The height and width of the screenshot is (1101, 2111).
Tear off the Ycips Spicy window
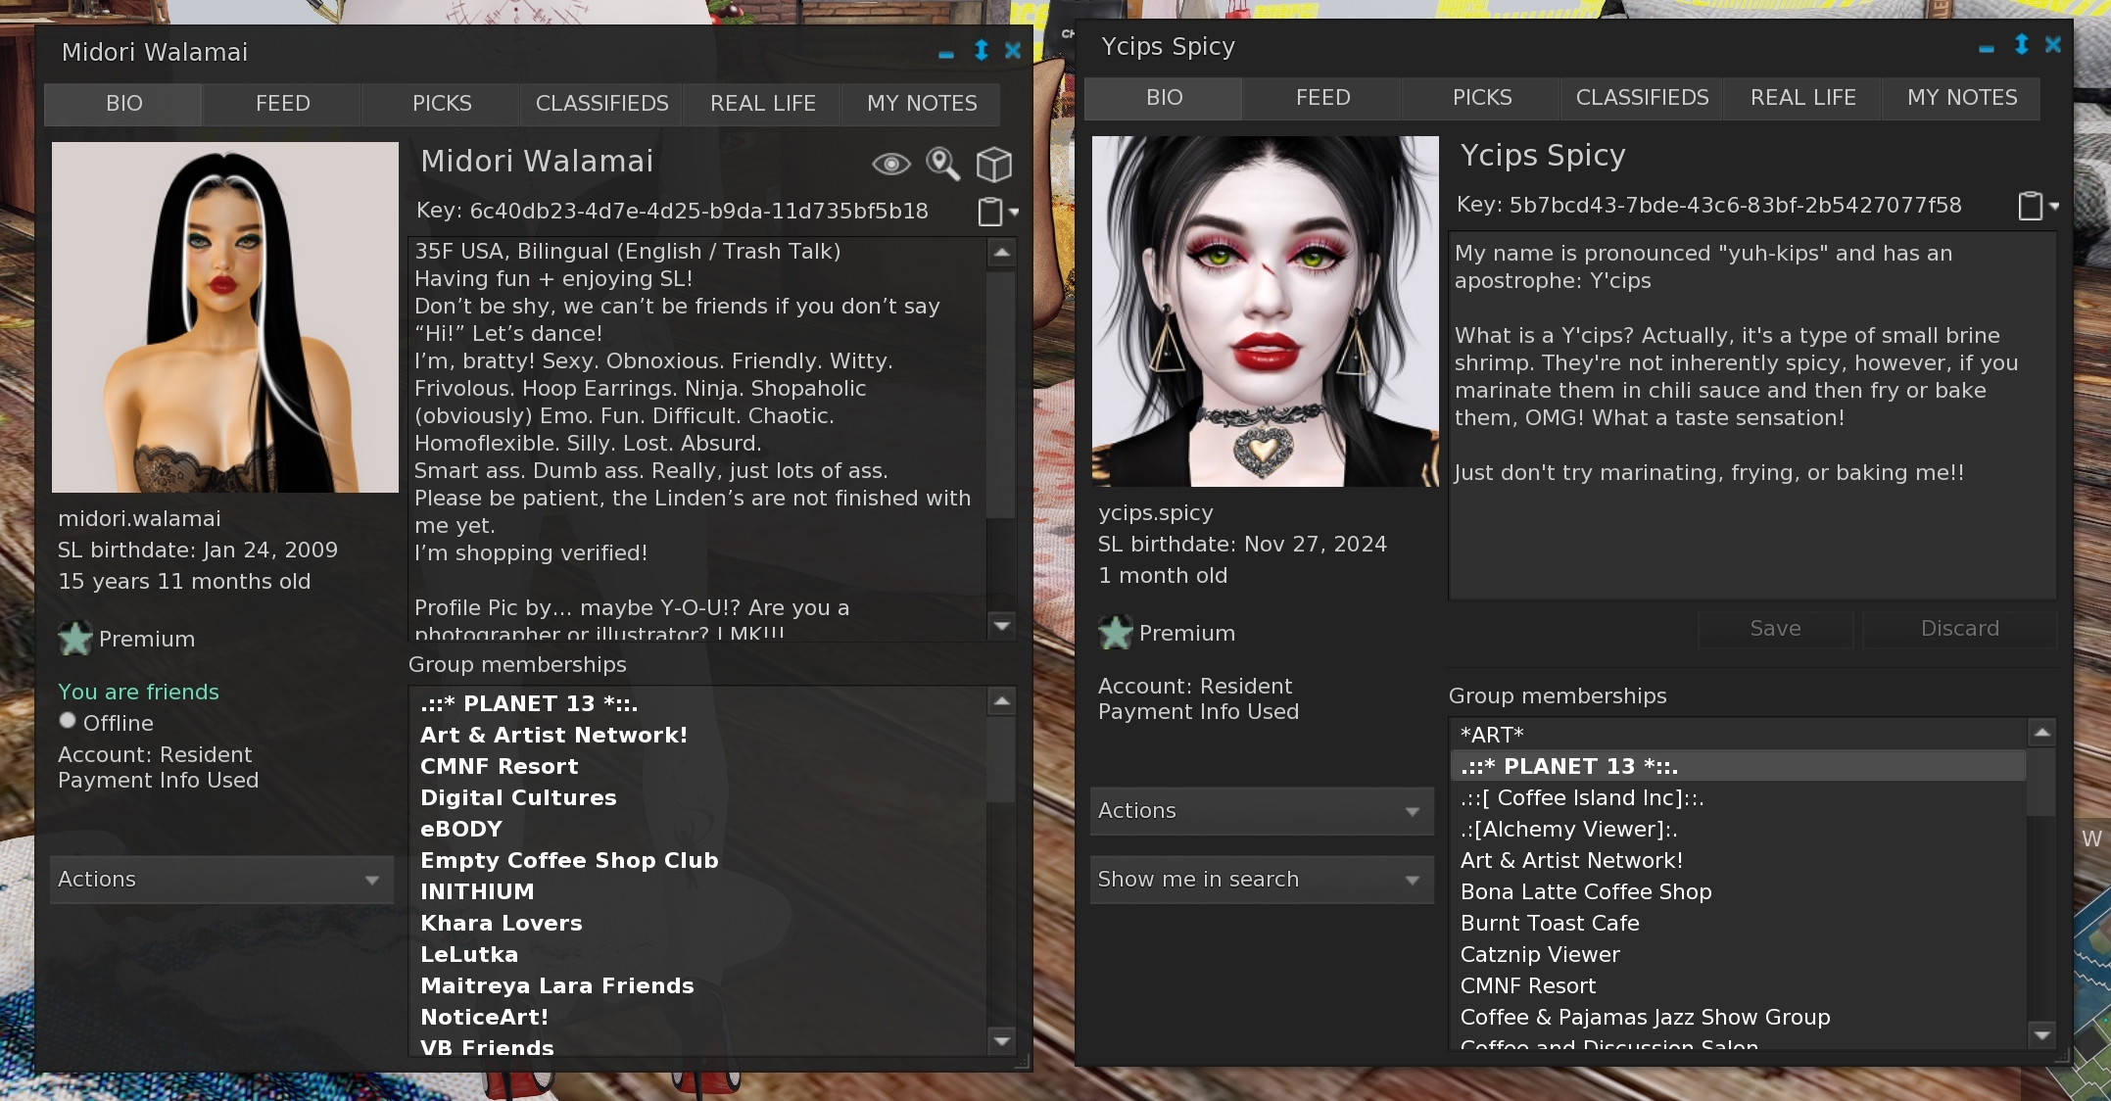click(x=2020, y=44)
